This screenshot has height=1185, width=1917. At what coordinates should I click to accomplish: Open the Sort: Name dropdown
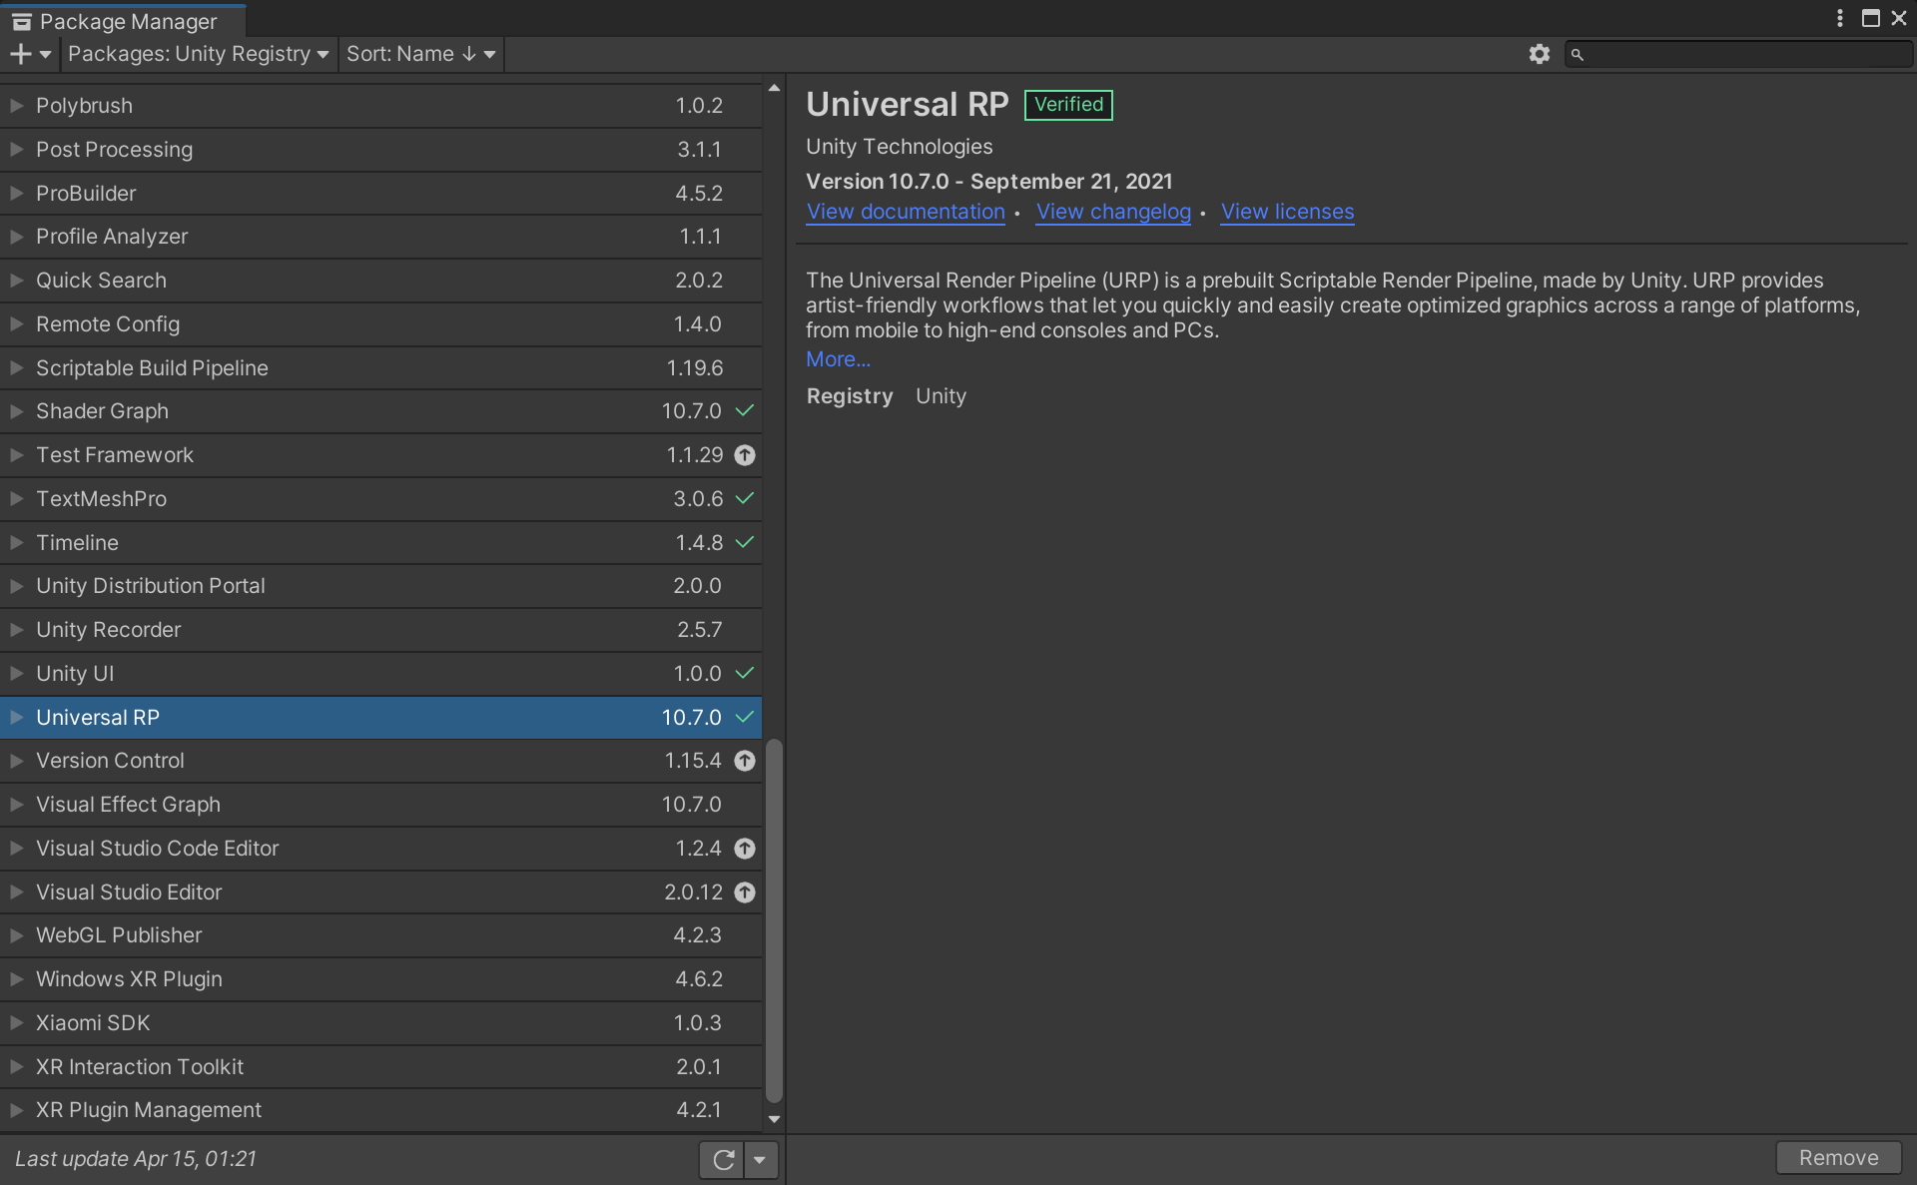tap(420, 54)
